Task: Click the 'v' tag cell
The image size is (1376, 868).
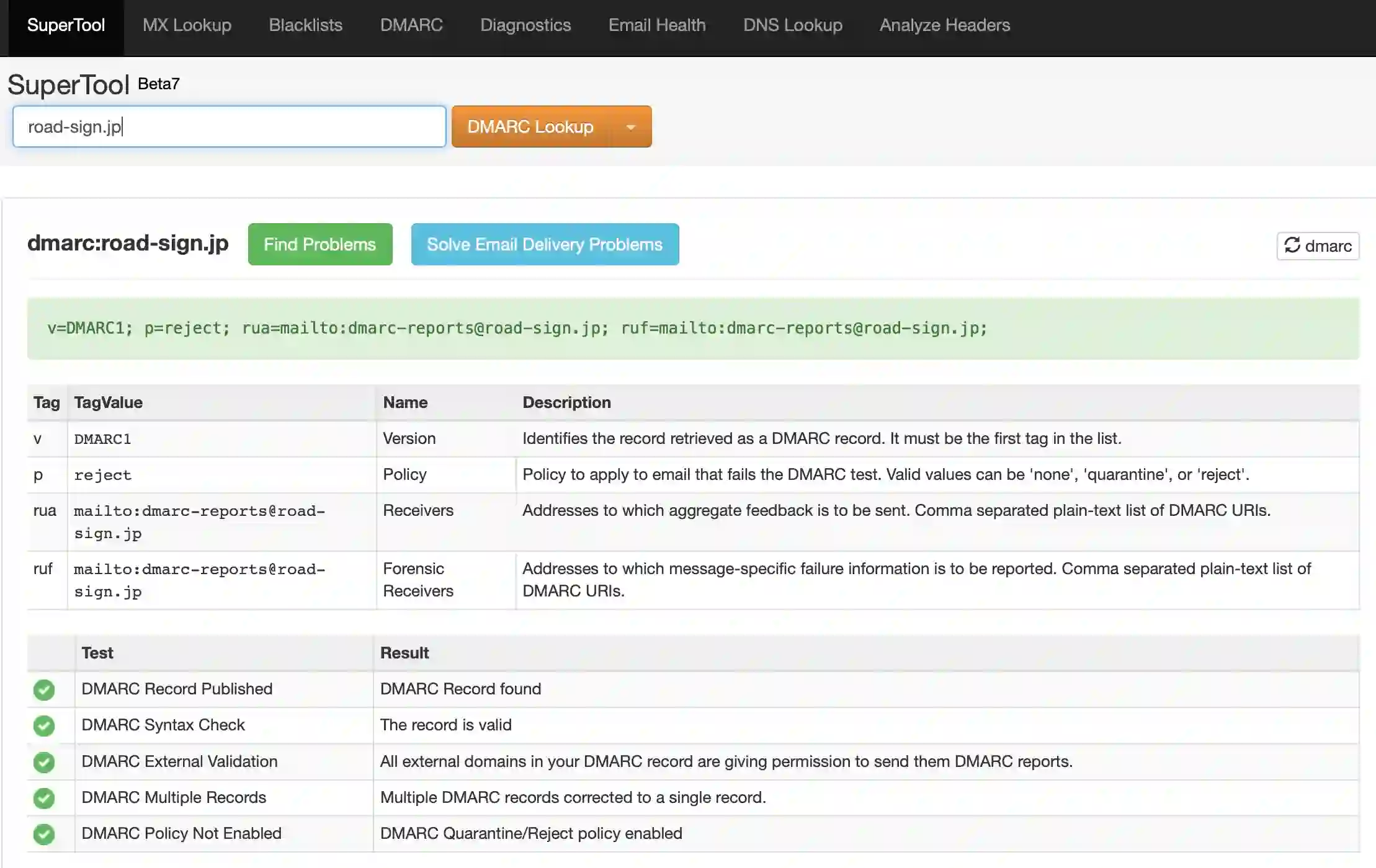Action: (47, 439)
